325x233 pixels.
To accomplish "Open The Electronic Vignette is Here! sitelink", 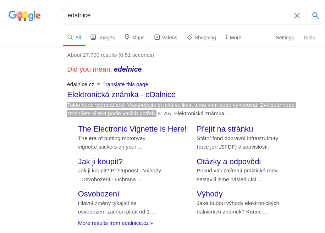I will (132, 129).
